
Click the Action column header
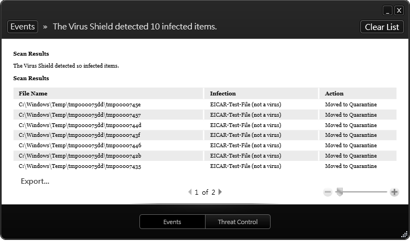[334, 93]
